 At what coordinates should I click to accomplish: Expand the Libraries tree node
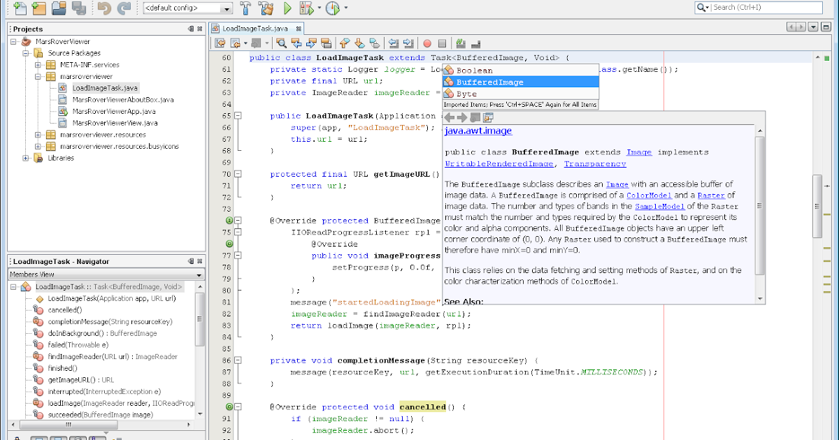[26, 158]
